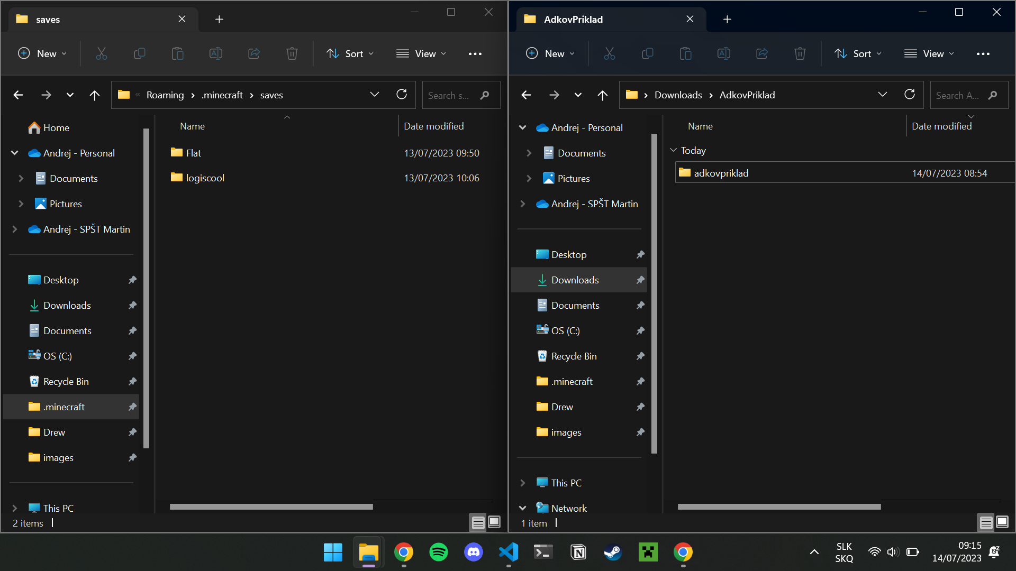Click search box in saves window
Viewport: 1016px width, 571px height.
[x=460, y=95]
